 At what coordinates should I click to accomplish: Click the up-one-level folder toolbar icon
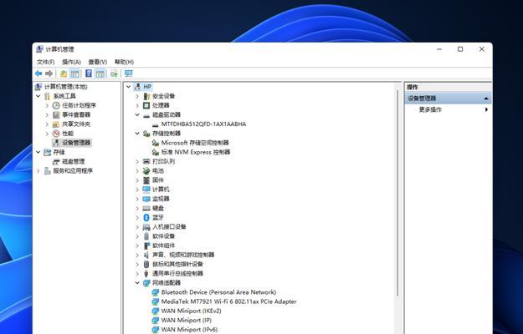(64, 73)
